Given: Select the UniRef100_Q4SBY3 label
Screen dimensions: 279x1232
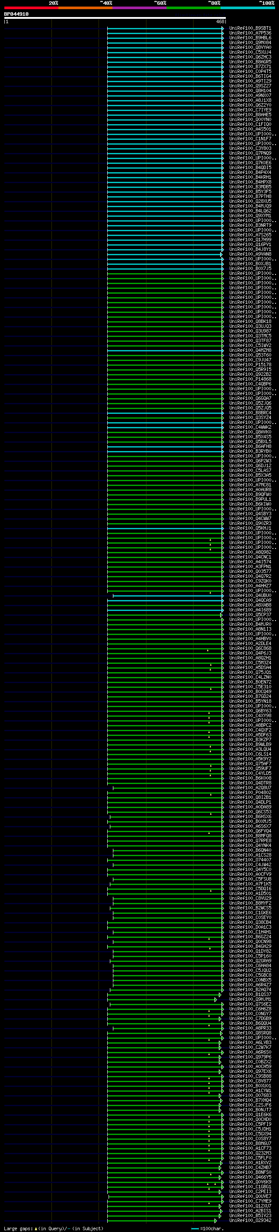Looking at the screenshot, I should tap(250, 514).
